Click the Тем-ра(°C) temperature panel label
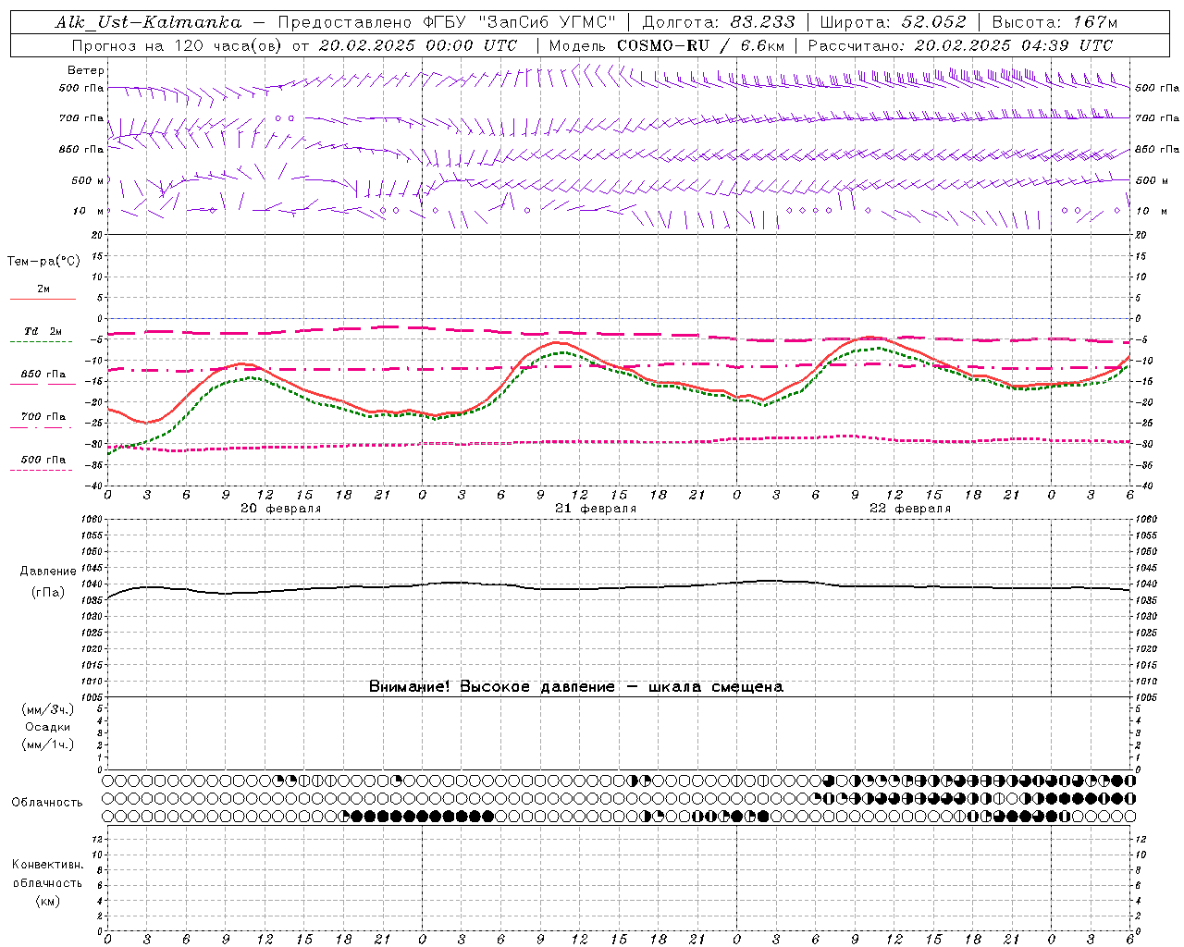The height and width of the screenshot is (947, 1184). point(43,262)
